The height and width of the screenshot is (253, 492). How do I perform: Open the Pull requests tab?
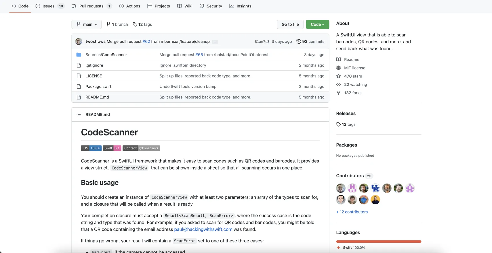coord(92,6)
